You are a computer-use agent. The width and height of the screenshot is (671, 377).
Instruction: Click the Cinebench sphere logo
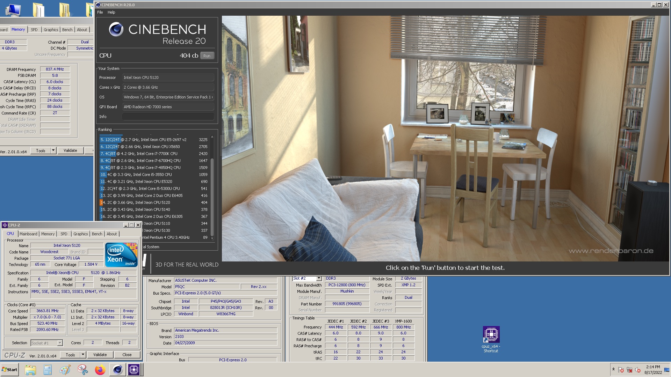tap(116, 29)
